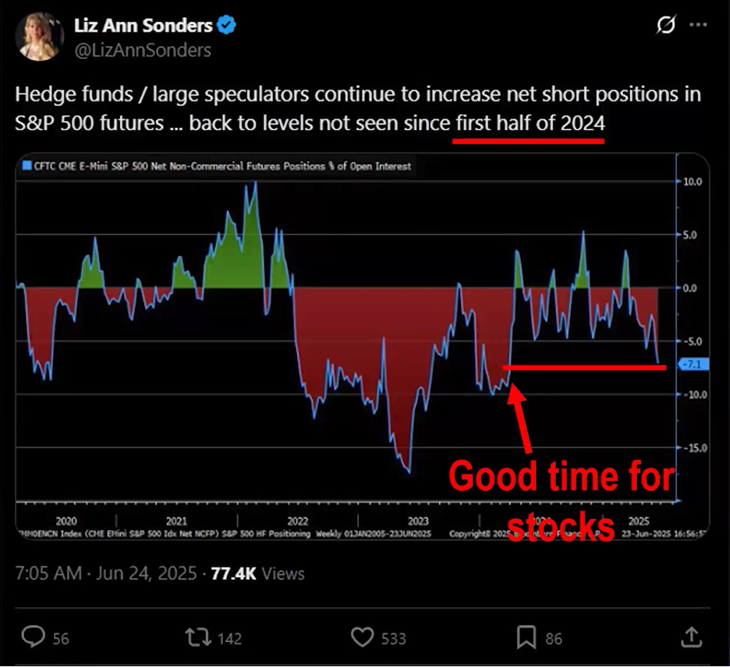Click the 533 likes count
The width and height of the screenshot is (730, 667).
click(x=394, y=639)
